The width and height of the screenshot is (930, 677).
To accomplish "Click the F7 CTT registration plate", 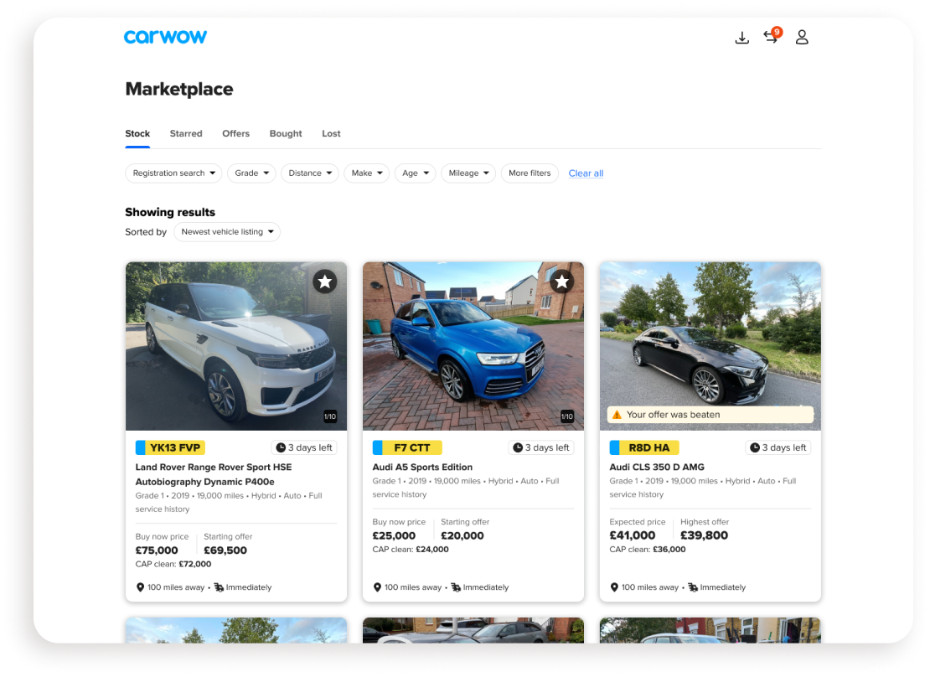I will click(x=407, y=448).
